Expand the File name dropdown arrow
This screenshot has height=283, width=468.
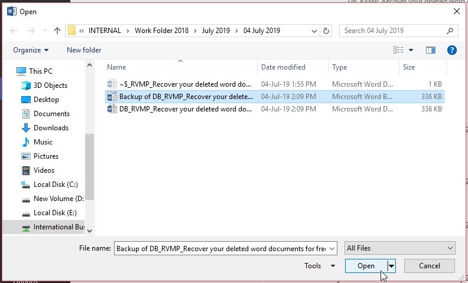point(332,248)
